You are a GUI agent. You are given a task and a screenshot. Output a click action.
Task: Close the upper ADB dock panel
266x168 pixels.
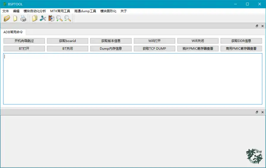pyautogui.click(x=262, y=26)
